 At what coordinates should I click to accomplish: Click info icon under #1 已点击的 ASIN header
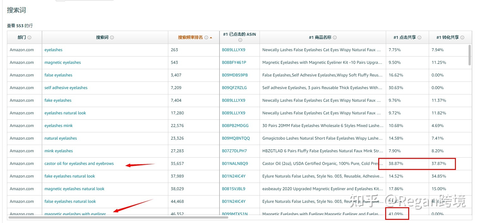click(x=240, y=40)
